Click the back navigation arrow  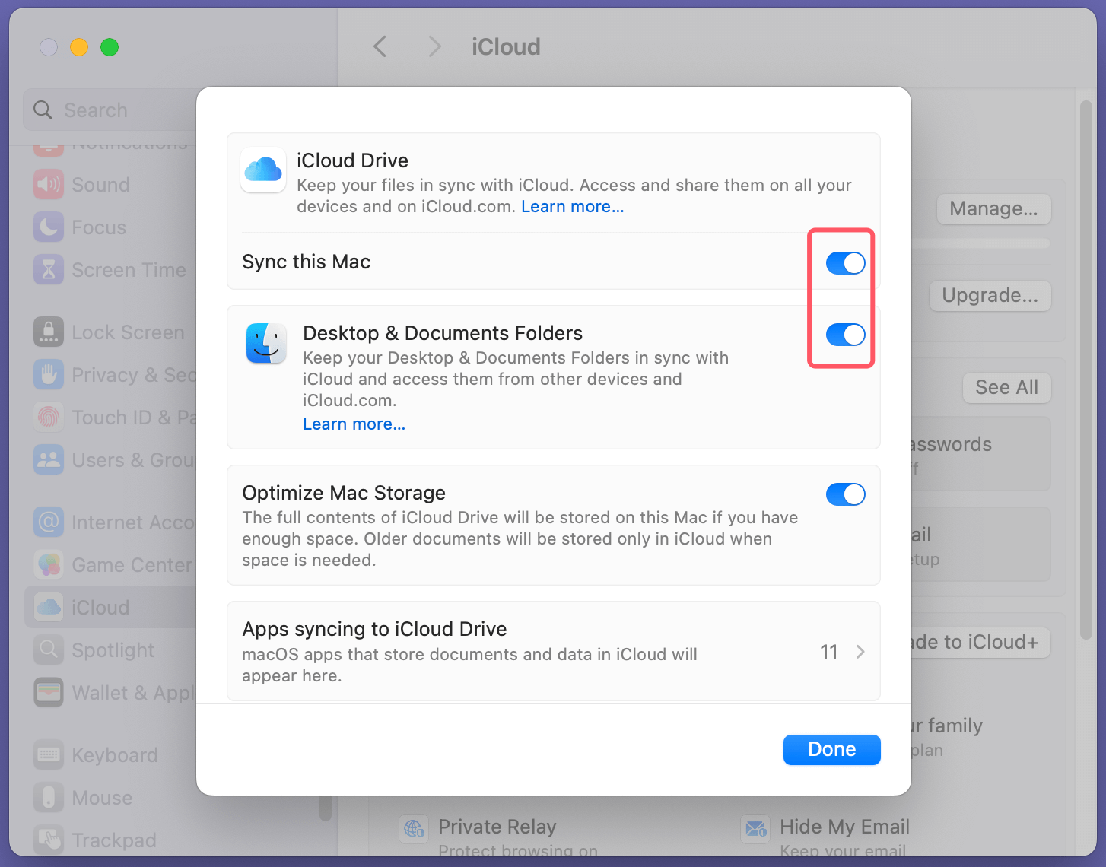(x=380, y=46)
